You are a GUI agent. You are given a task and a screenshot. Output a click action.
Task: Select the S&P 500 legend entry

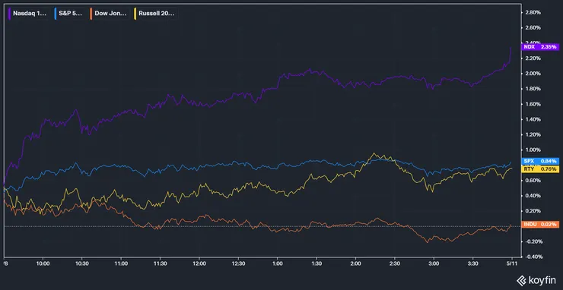[x=69, y=14]
